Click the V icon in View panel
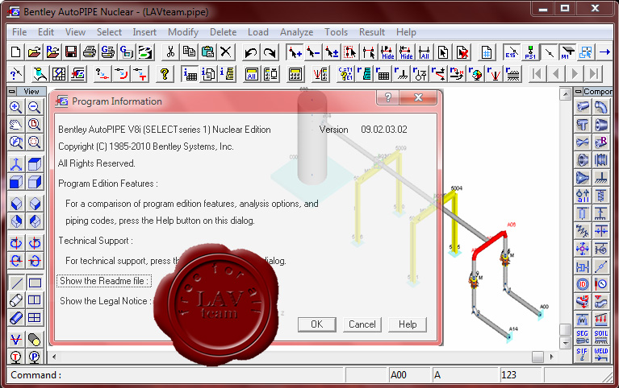 pos(16,339)
